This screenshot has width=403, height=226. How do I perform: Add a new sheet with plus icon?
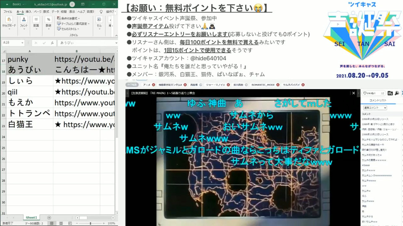pos(49,218)
